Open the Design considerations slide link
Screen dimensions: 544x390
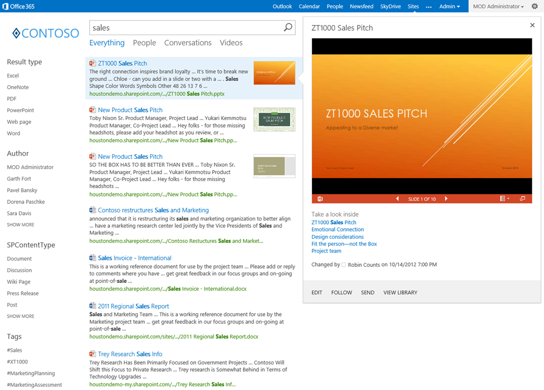point(337,236)
